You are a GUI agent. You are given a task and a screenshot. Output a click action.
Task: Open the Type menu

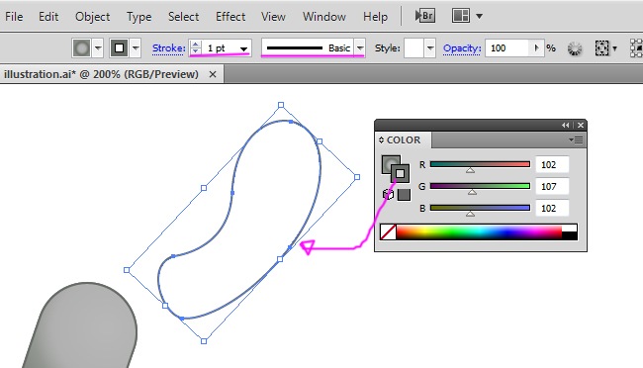(x=139, y=17)
